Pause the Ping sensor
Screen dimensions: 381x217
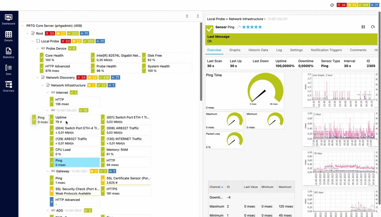363,27
